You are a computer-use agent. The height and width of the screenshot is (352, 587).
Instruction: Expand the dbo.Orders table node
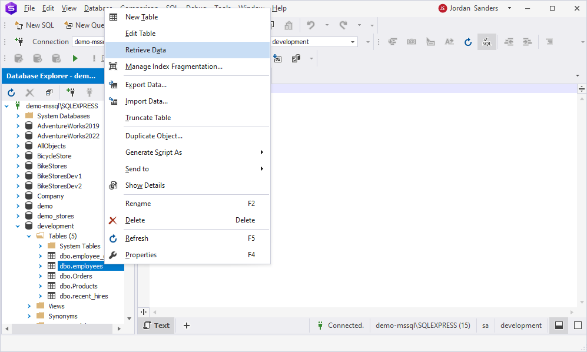[x=41, y=276]
